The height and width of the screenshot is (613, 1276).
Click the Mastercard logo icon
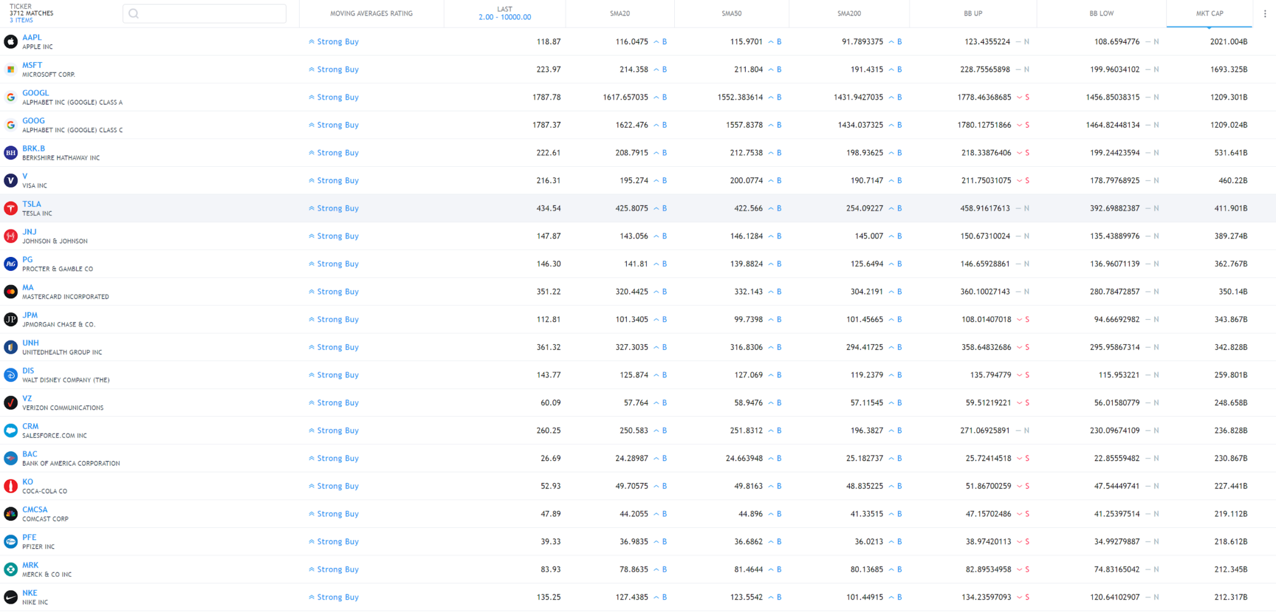click(11, 292)
